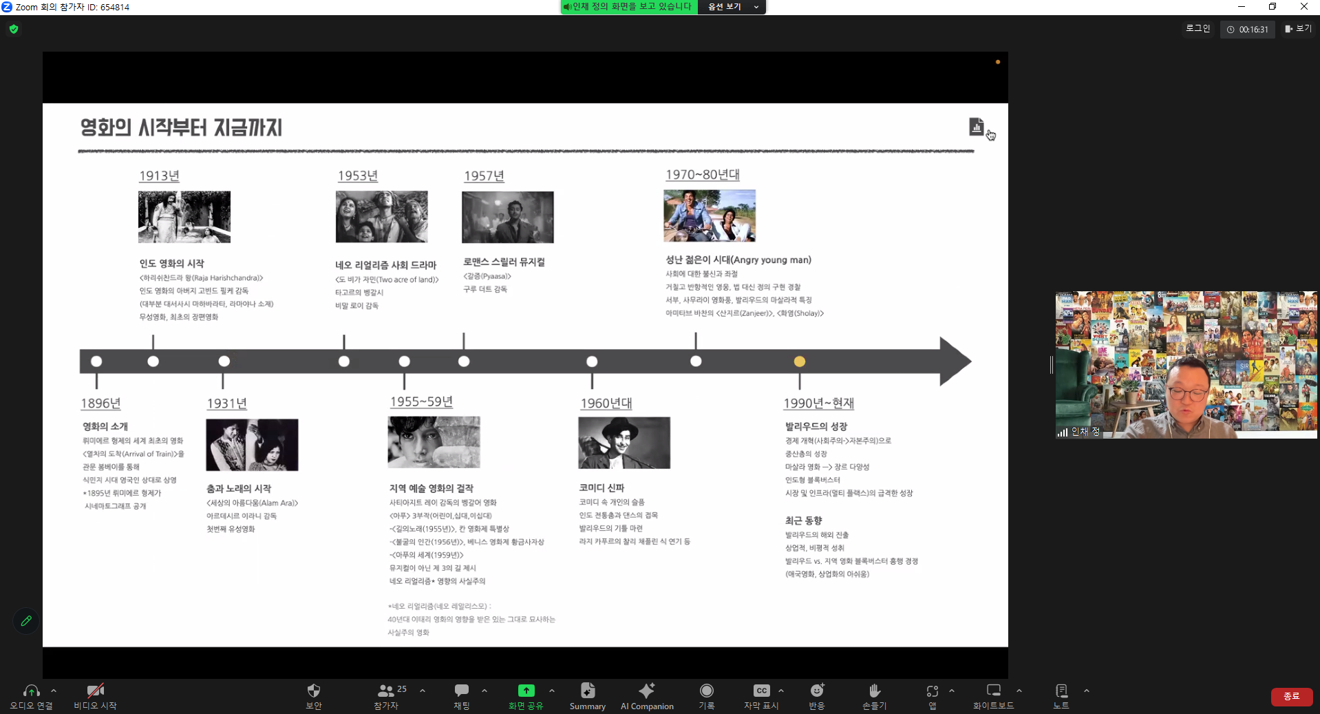Image resolution: width=1320 pixels, height=714 pixels.
Task: Open the 옵션 보기 view options dropdown
Action: (x=732, y=7)
